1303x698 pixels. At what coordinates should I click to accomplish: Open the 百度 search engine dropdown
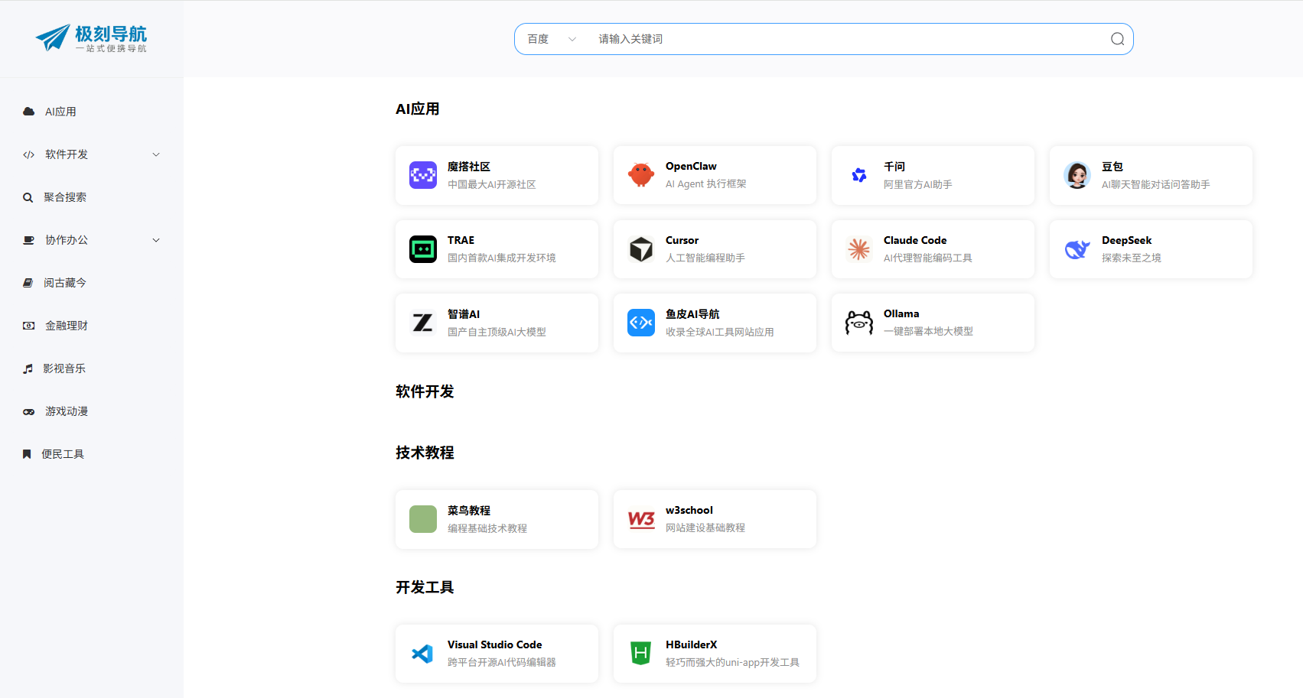point(551,39)
